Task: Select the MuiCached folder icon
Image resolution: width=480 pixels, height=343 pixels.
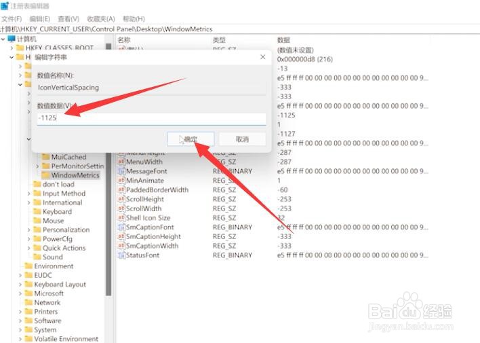Action: [x=46, y=157]
